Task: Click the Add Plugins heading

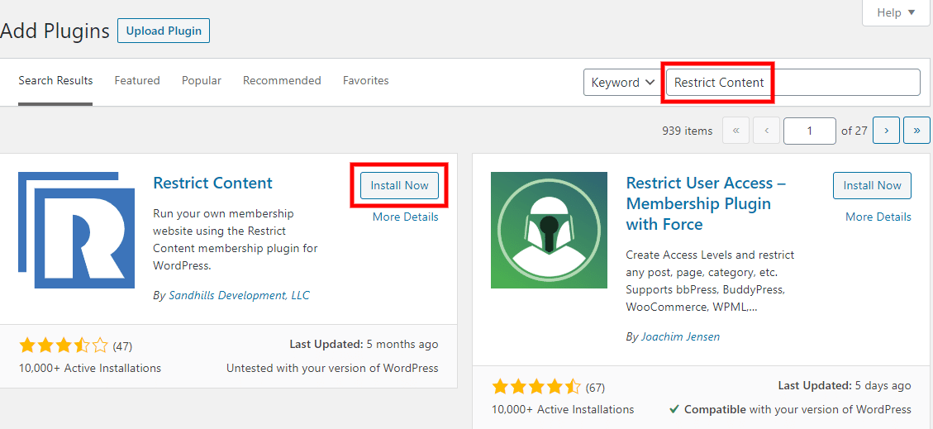Action: [55, 31]
